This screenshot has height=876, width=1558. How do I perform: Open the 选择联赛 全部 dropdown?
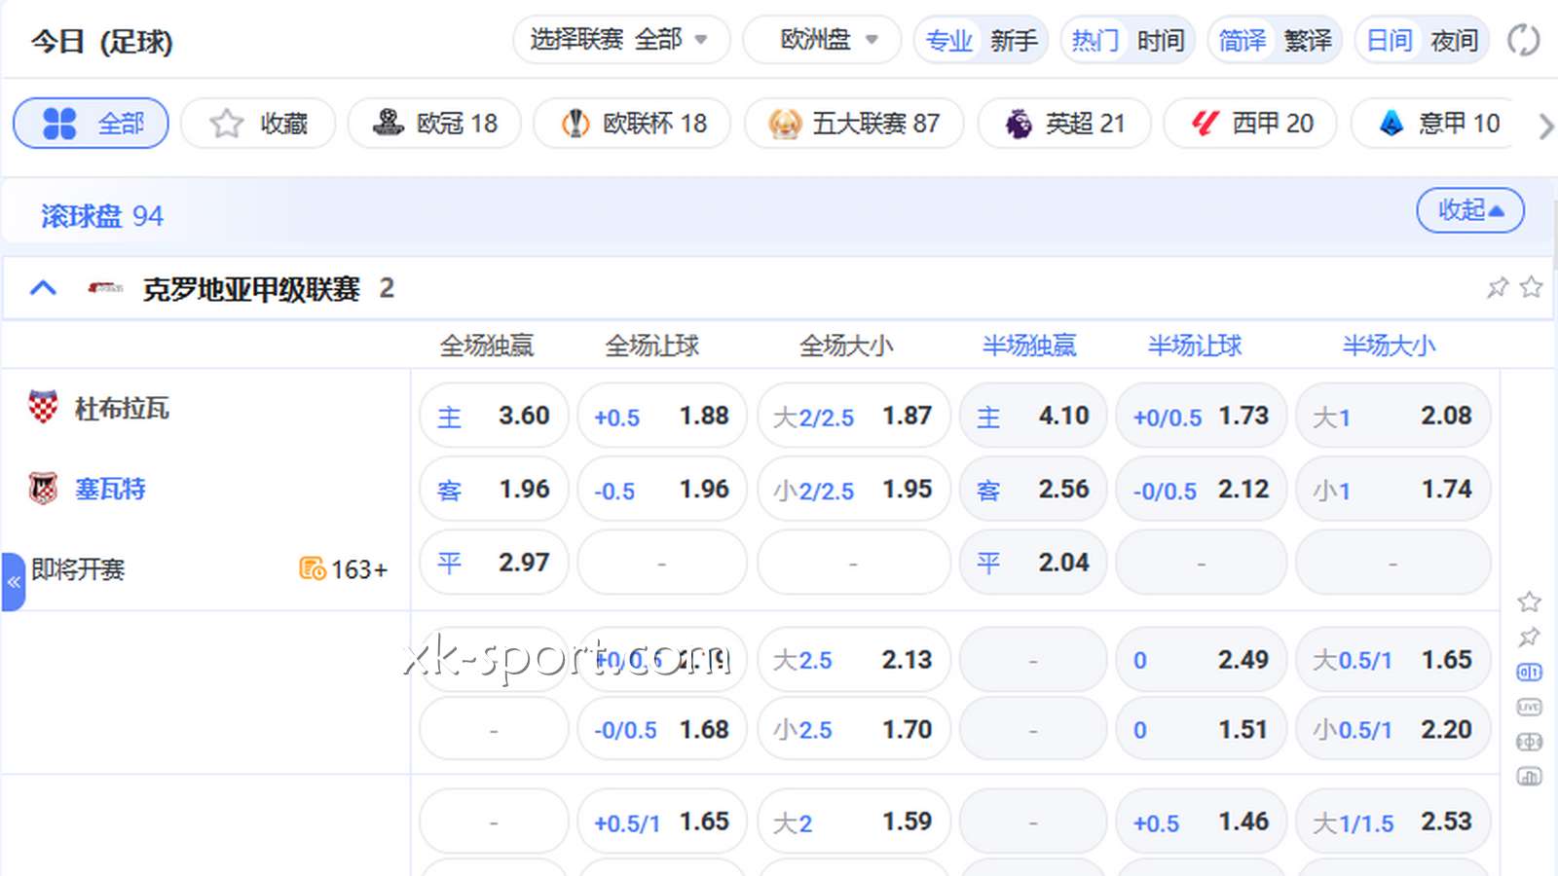621,40
